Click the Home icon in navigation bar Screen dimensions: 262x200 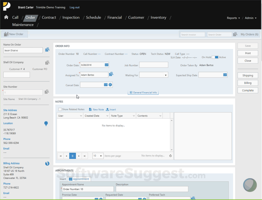(6, 17)
